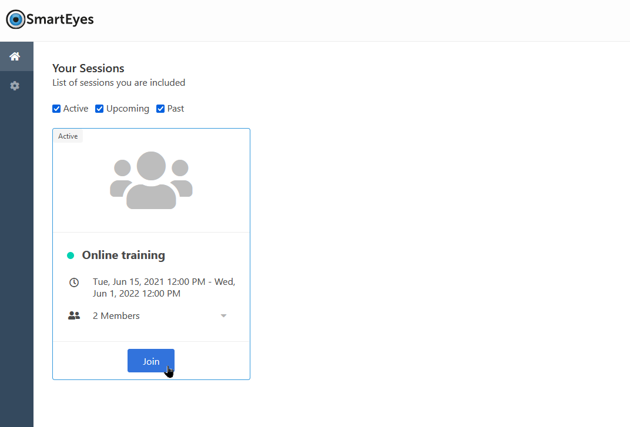The width and height of the screenshot is (630, 427).
Task: Uncheck the Active sessions checkbox
Action: click(x=56, y=109)
